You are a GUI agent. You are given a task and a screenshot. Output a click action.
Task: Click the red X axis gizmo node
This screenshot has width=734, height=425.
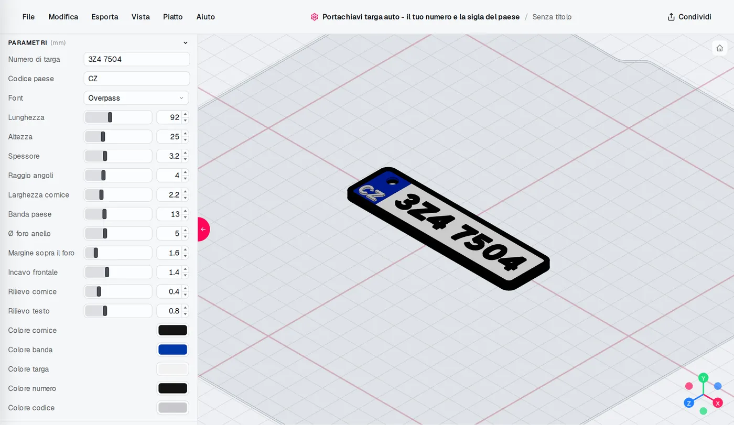pyautogui.click(x=718, y=403)
